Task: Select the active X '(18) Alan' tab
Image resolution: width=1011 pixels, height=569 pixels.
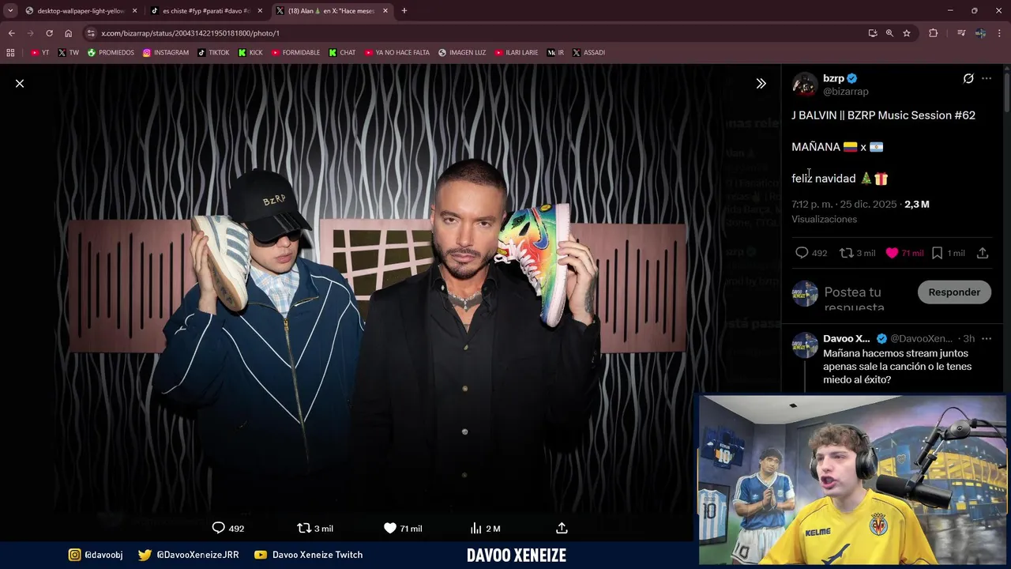Action: click(x=332, y=11)
